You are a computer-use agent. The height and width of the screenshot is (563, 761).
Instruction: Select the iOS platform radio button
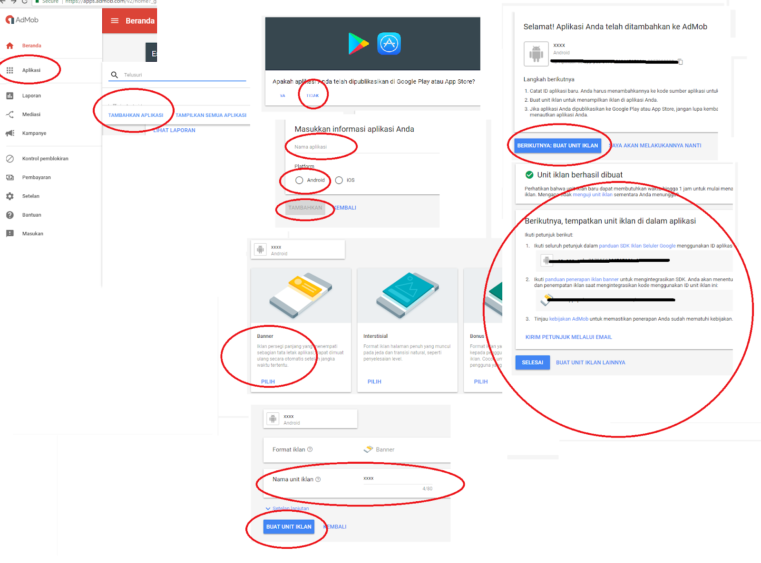[x=339, y=180]
